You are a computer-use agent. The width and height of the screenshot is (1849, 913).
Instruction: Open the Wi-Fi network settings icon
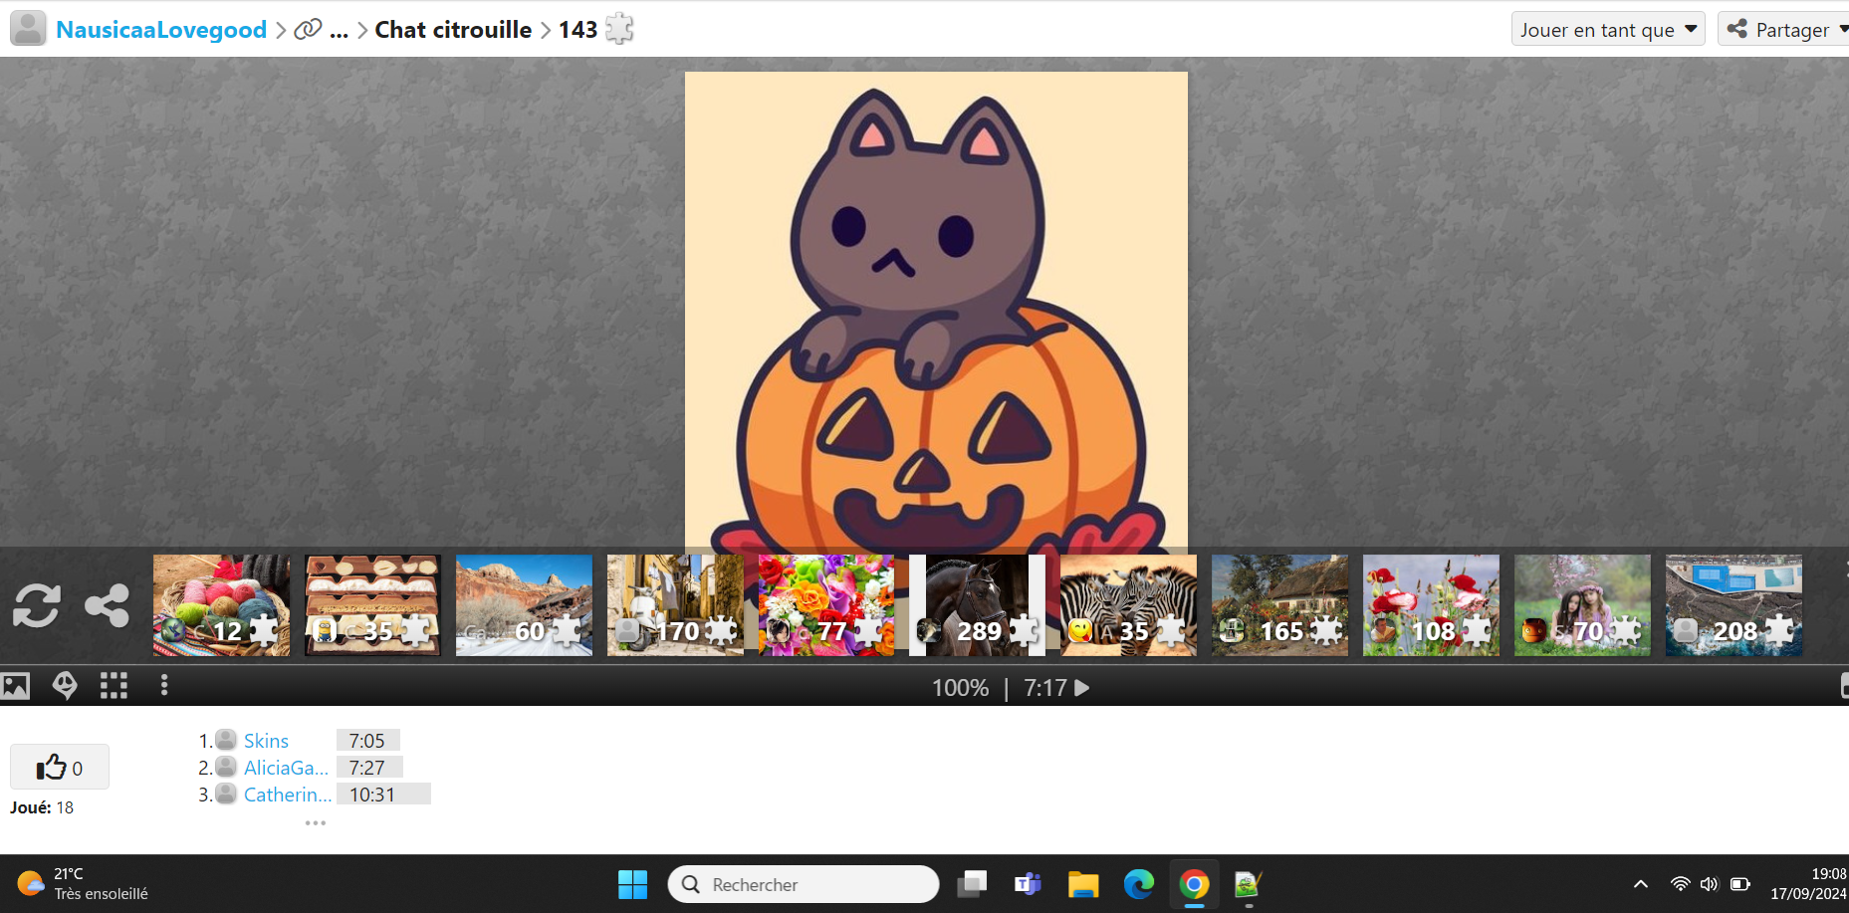[x=1681, y=884]
